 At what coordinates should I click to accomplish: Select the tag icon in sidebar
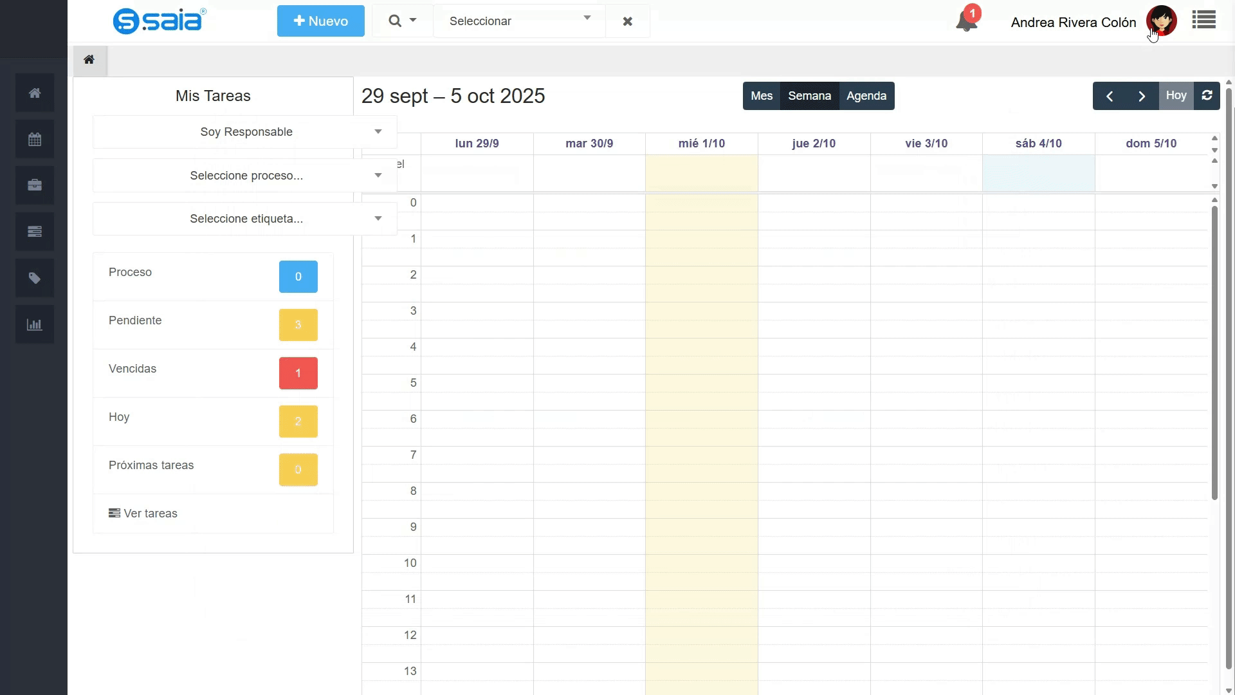point(35,278)
